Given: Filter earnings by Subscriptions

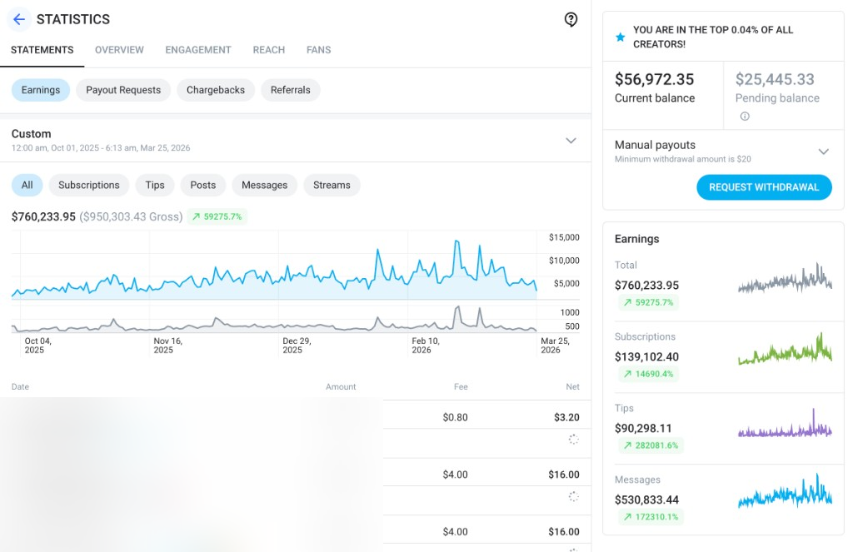Looking at the screenshot, I should pyautogui.click(x=88, y=185).
